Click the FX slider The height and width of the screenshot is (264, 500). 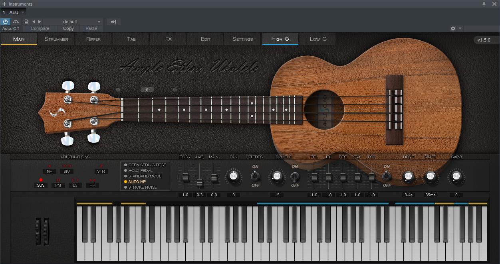tap(329, 176)
